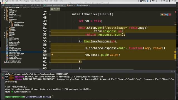The height and width of the screenshot is (100, 178).
Task: Click collapse-all icon in Project panel header
Action: point(35,5)
